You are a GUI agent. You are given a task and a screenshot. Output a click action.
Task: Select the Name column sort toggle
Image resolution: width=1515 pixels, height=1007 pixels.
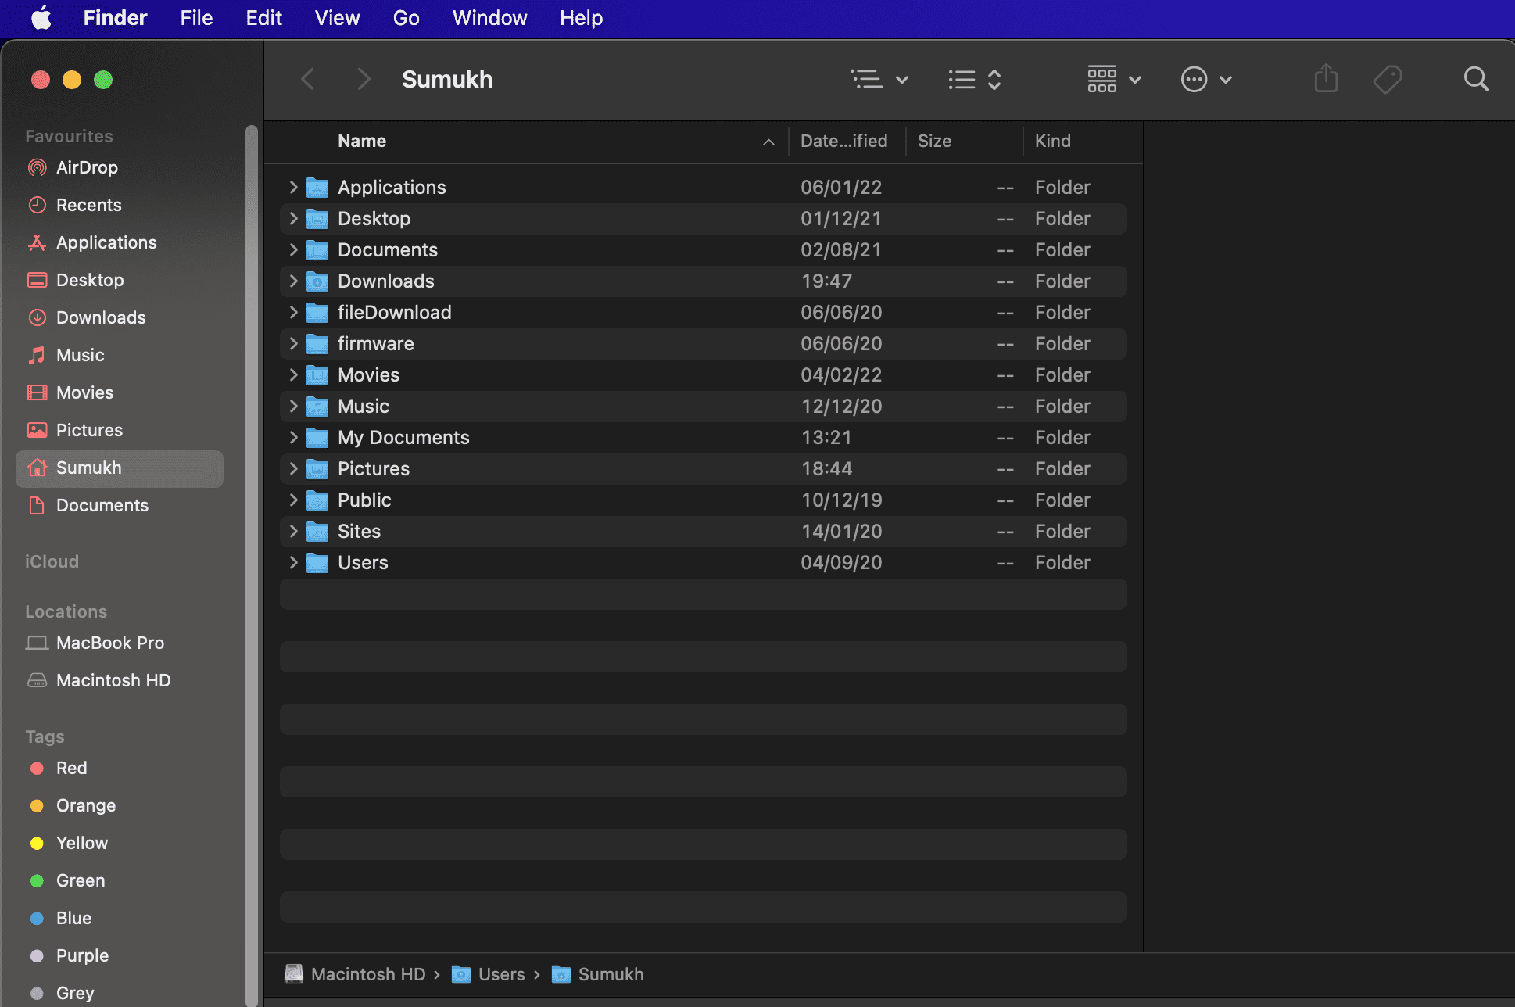coord(768,141)
